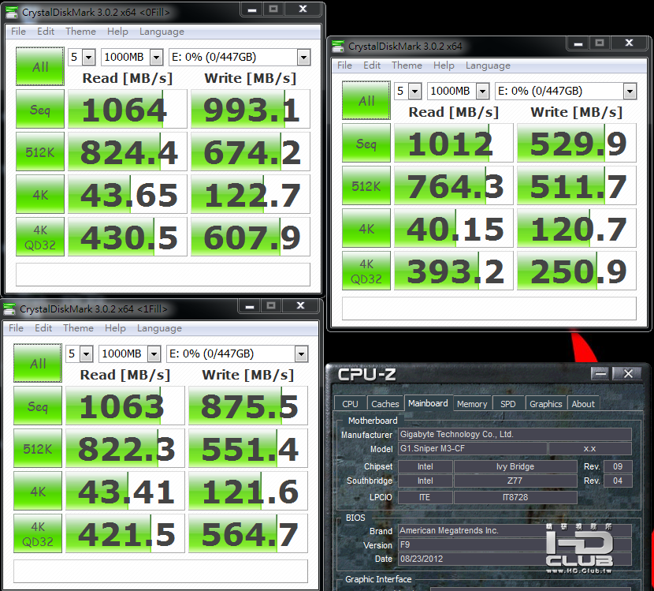Expand 1000MB size dropdown in window without Fill label
Image resolution: width=654 pixels, height=591 pixels.
(482, 91)
